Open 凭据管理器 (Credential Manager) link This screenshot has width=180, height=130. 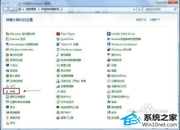pos(67,76)
